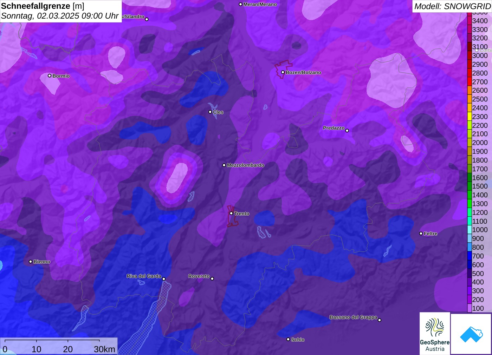Click the Bozen/Bolzano label text
Viewport: 492px width, 355px height.
pos(303,72)
